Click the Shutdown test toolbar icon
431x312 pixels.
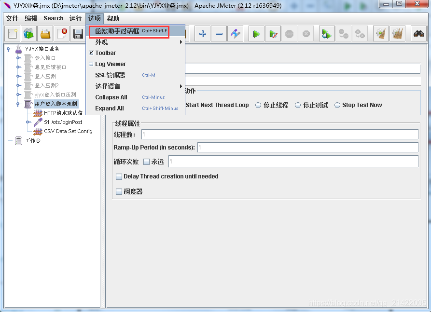click(x=306, y=34)
